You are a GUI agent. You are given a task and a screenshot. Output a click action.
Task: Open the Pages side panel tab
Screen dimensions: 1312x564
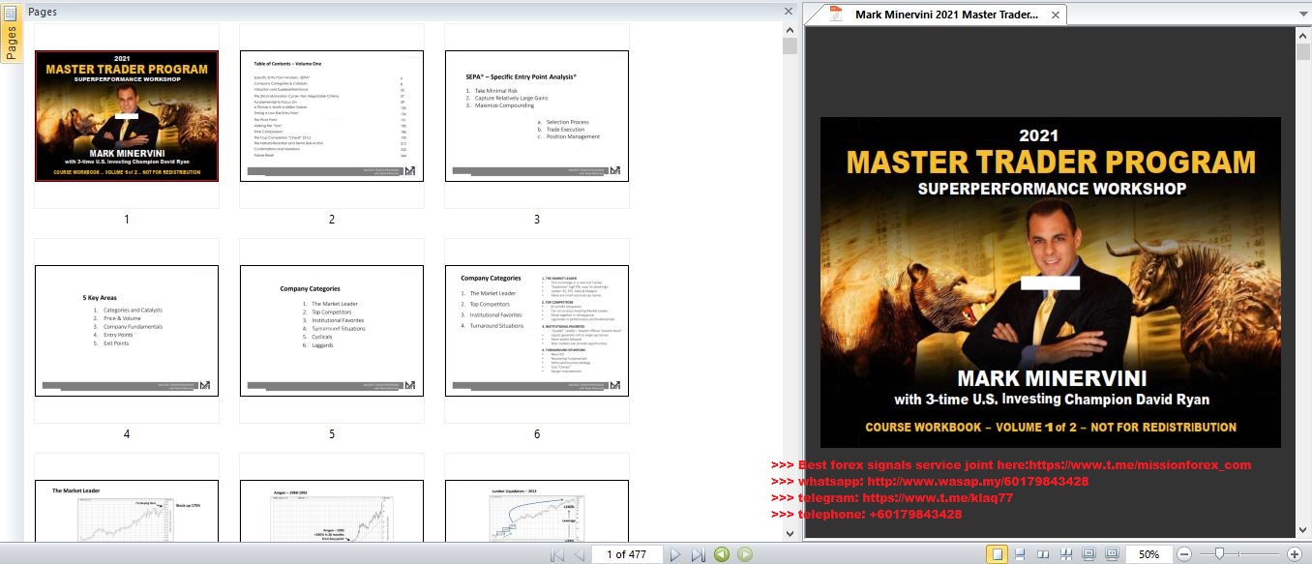coord(12,35)
